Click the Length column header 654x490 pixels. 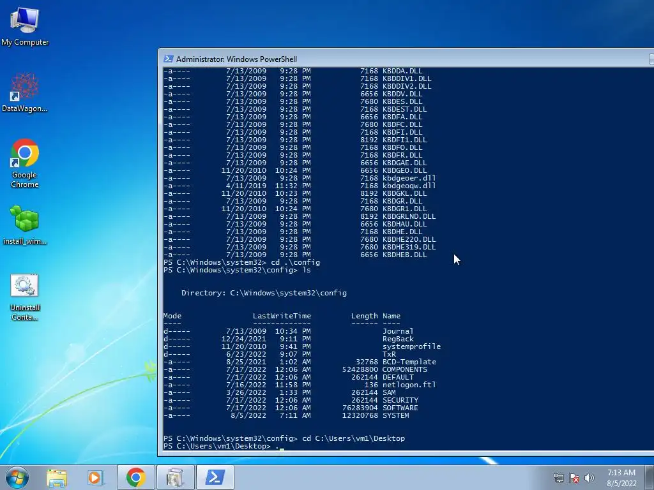(x=365, y=316)
